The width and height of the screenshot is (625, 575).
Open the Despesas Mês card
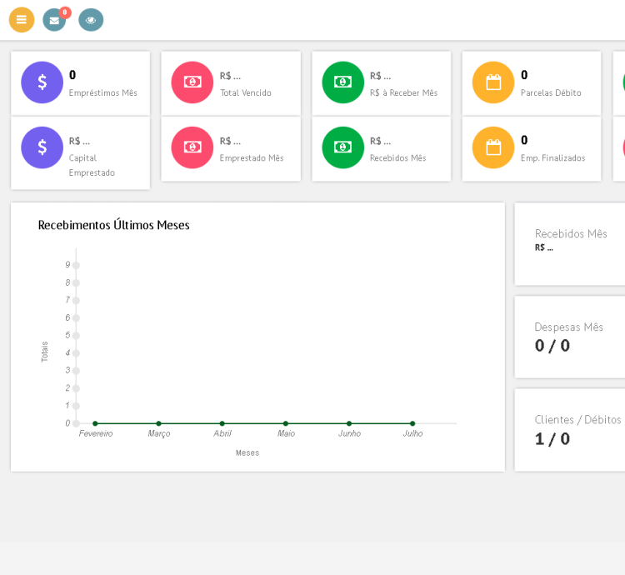coord(575,337)
